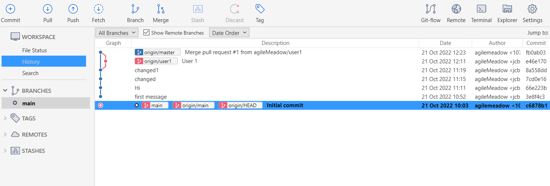Click the Tags section icon
This screenshot has width=550, height=186.
tap(15, 118)
